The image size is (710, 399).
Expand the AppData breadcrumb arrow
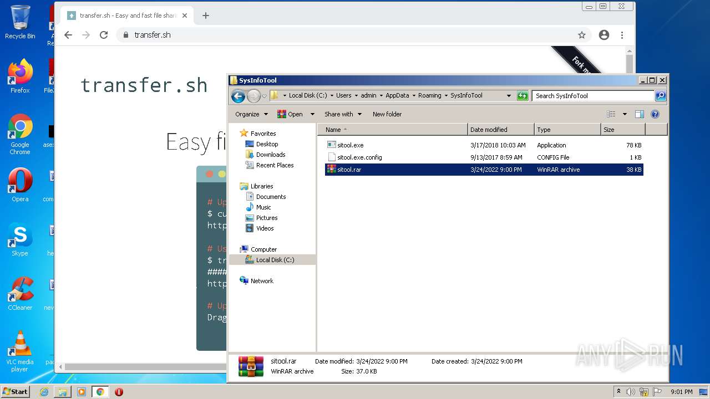413,96
